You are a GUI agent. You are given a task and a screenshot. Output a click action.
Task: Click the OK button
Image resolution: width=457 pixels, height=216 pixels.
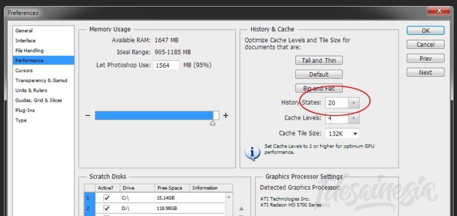[x=425, y=30]
